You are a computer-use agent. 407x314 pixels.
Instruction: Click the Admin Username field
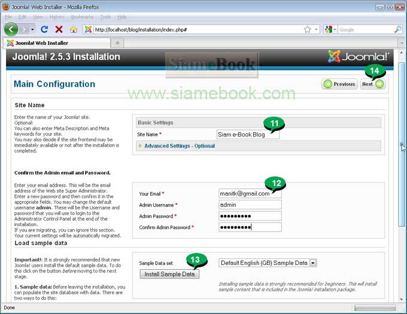pyautogui.click(x=250, y=205)
